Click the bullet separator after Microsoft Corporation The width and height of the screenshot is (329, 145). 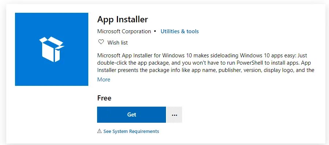click(155, 31)
